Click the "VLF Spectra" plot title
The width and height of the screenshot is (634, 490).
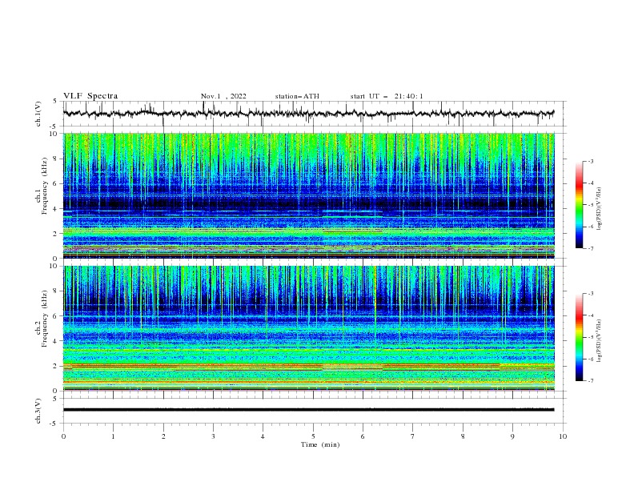point(90,96)
